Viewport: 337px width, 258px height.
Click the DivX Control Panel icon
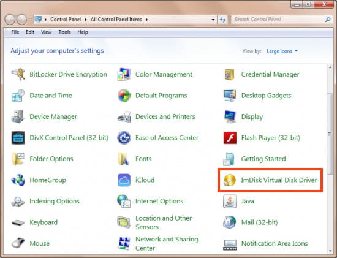pos(18,138)
